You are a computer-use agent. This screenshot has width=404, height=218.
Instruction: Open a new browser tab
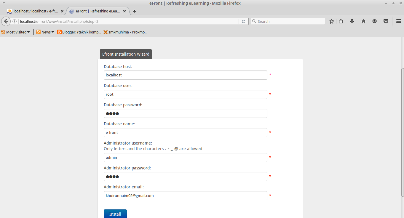(134, 11)
